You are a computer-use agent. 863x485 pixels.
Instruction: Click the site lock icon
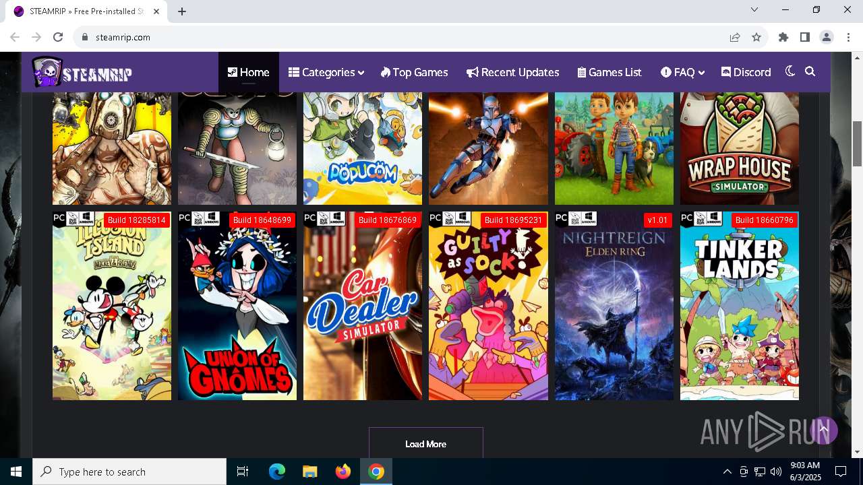85,37
